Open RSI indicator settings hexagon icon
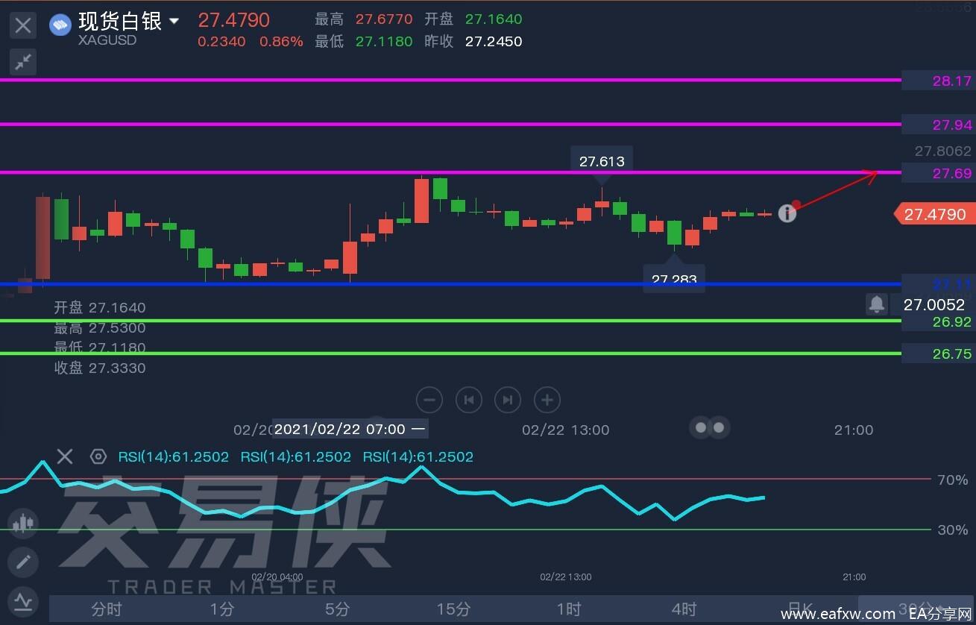The image size is (976, 625). [98, 456]
